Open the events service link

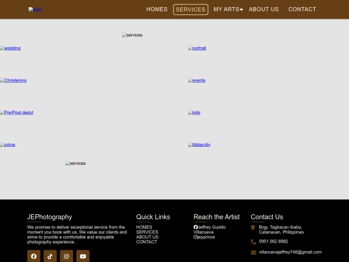point(196,80)
